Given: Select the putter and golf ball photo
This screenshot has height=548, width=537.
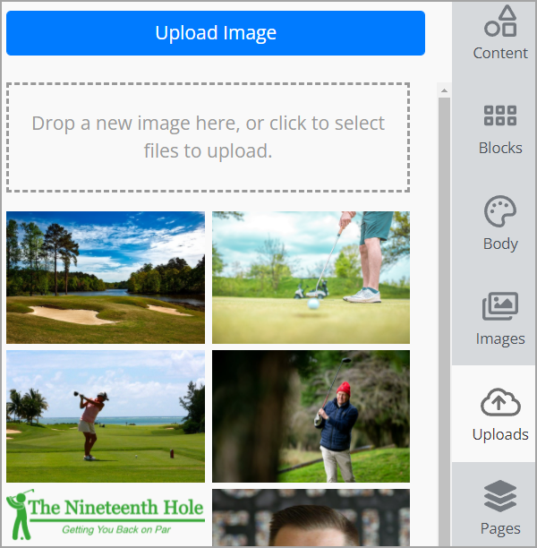Looking at the screenshot, I should pyautogui.click(x=311, y=278).
